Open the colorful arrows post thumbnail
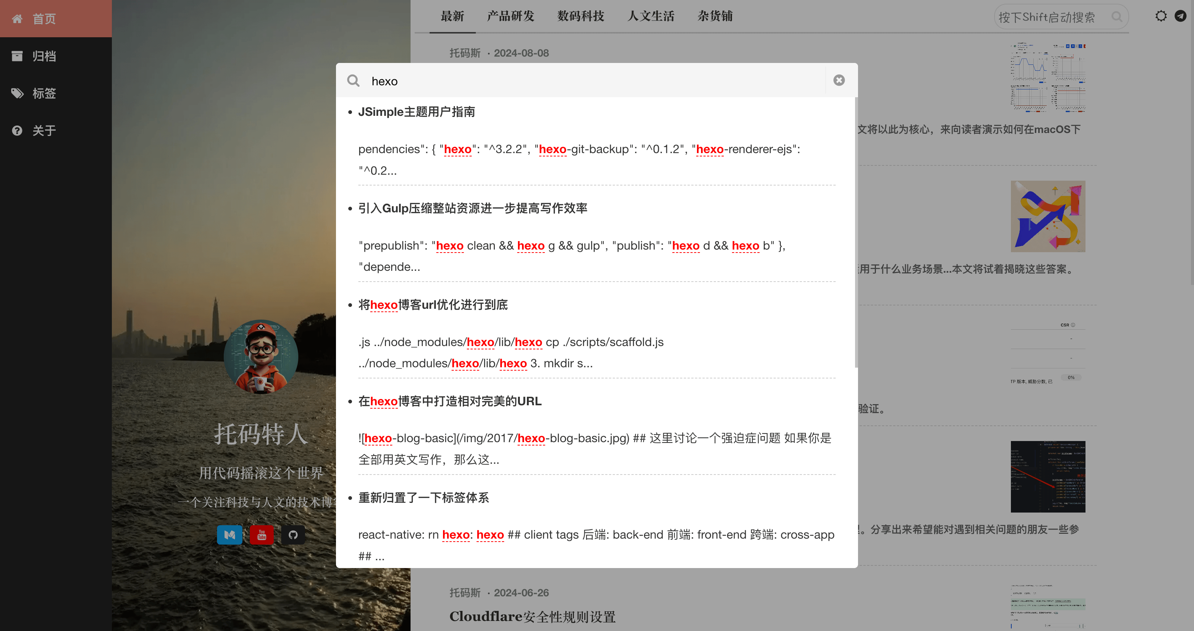The image size is (1194, 631). pos(1047,216)
